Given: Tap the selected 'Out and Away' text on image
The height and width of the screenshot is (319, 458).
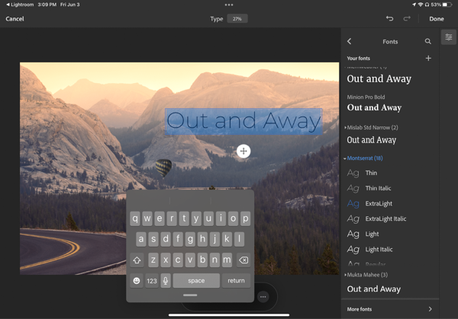Looking at the screenshot, I should (x=244, y=121).
